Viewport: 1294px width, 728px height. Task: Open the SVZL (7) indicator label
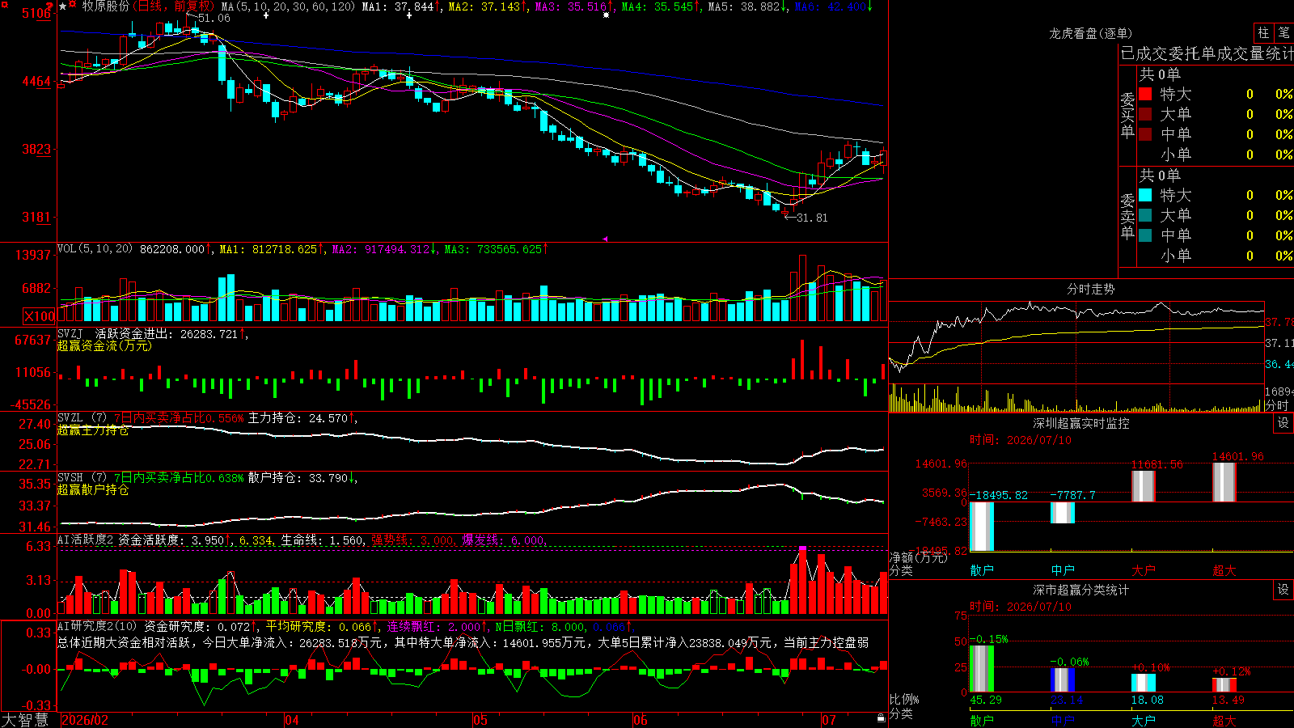click(82, 418)
